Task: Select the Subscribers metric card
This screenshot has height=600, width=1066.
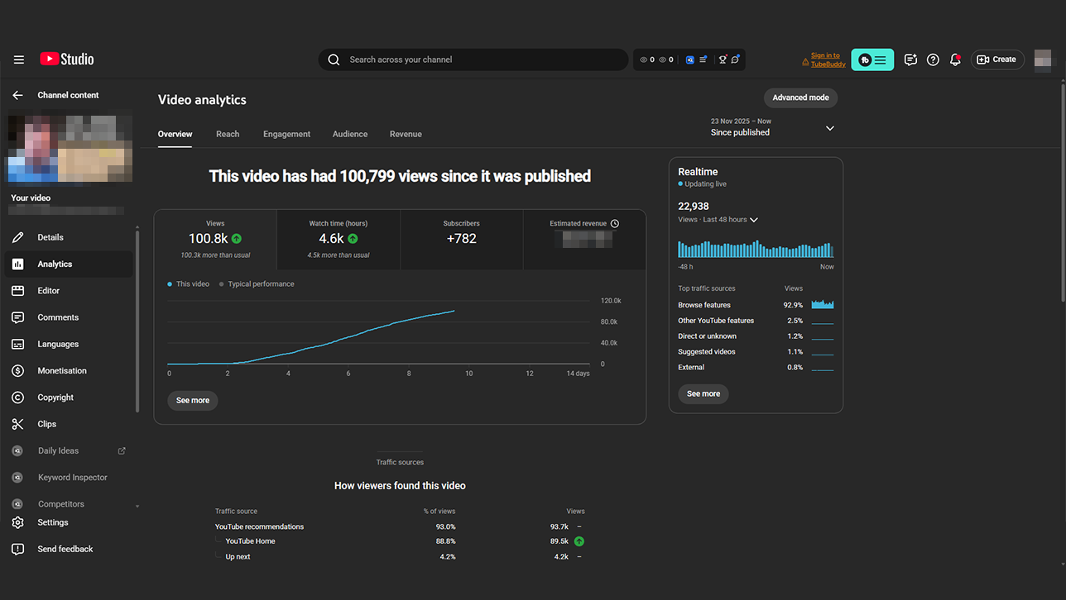Action: coord(461,240)
